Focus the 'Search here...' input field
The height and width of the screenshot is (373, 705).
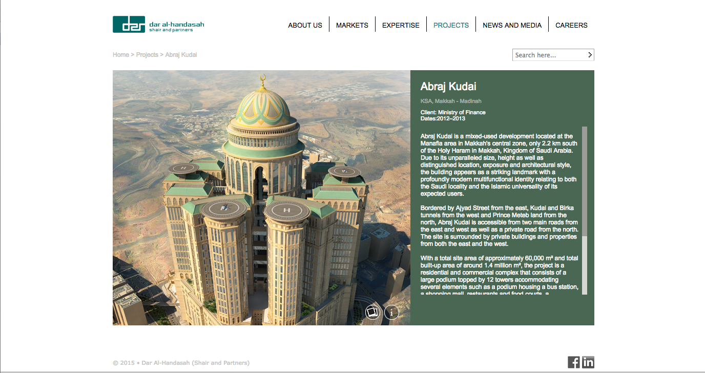point(548,55)
